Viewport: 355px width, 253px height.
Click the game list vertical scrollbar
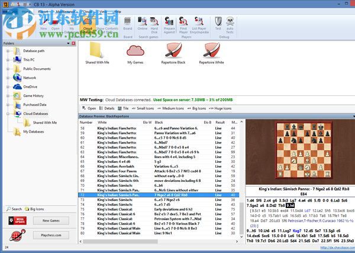[241, 217]
